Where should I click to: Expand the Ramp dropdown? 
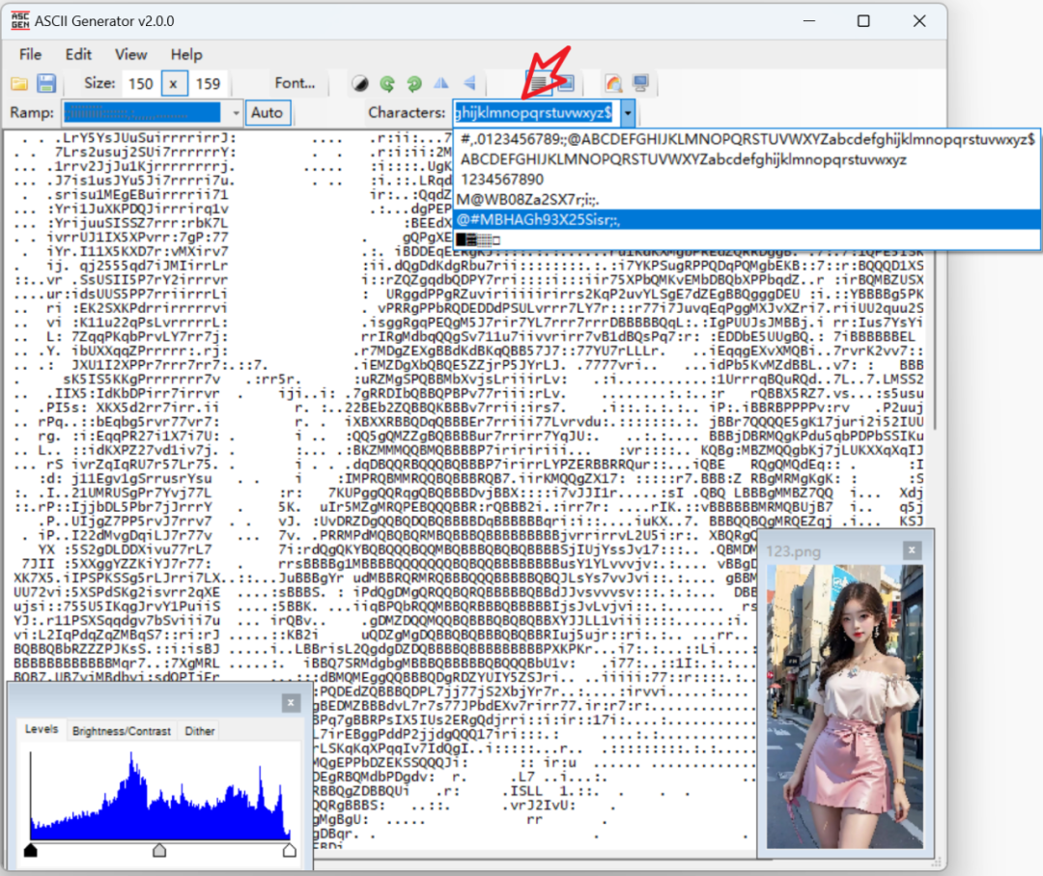[x=236, y=113]
